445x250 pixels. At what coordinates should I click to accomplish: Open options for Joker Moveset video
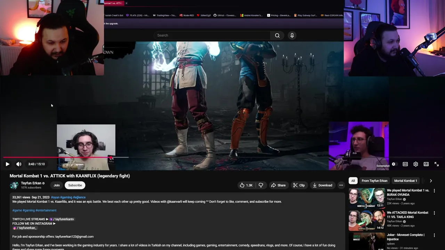434,235
